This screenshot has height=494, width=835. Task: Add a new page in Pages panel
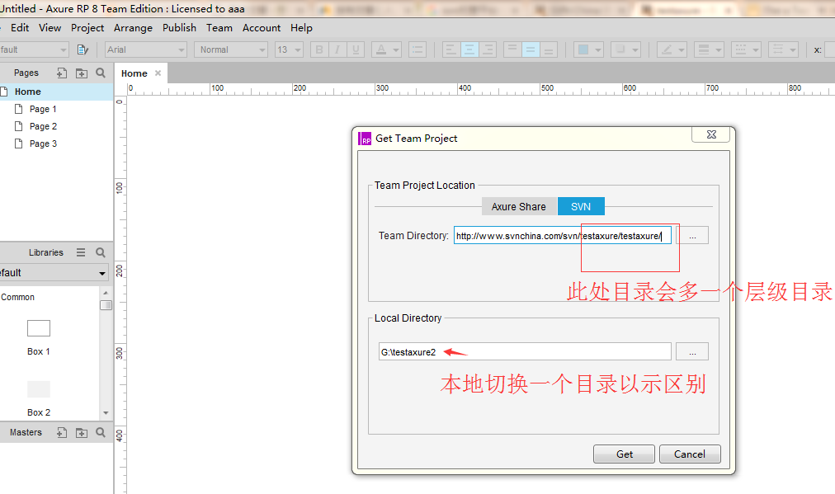pos(62,73)
